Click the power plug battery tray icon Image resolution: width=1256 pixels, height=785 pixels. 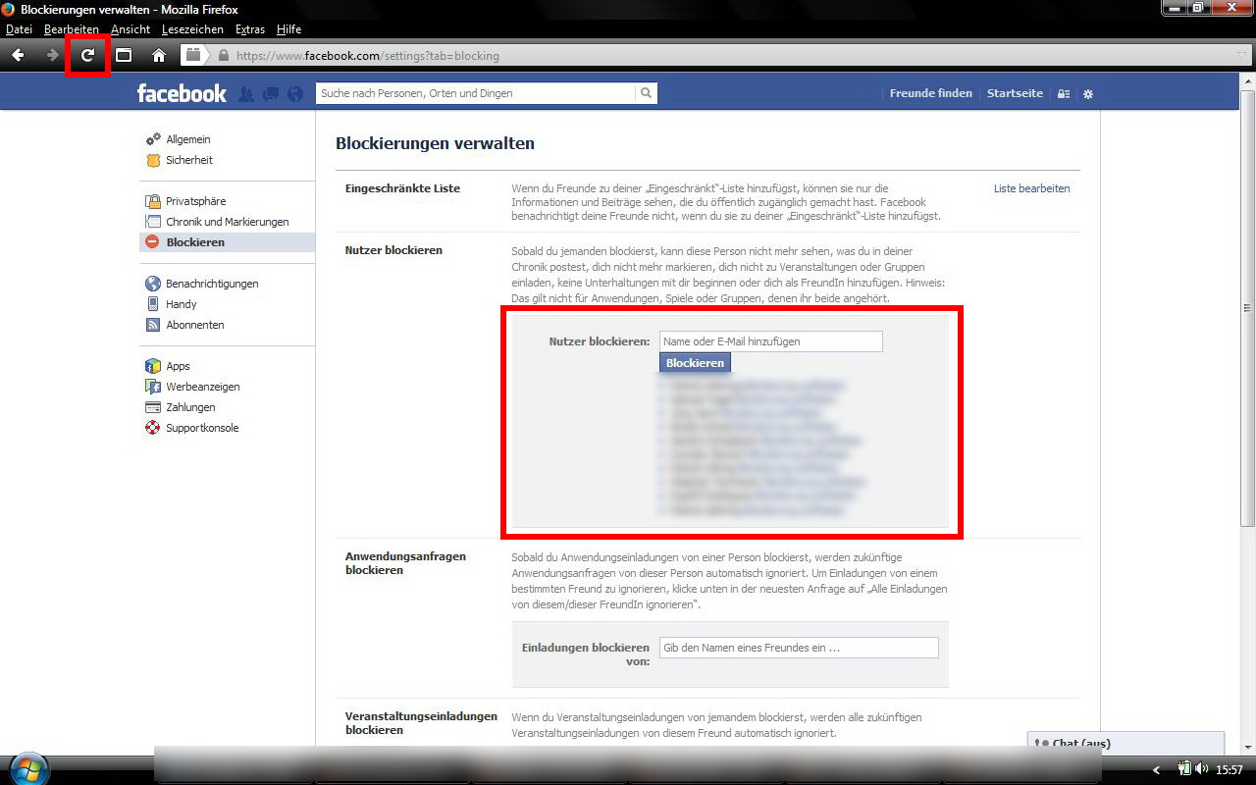(x=1184, y=769)
